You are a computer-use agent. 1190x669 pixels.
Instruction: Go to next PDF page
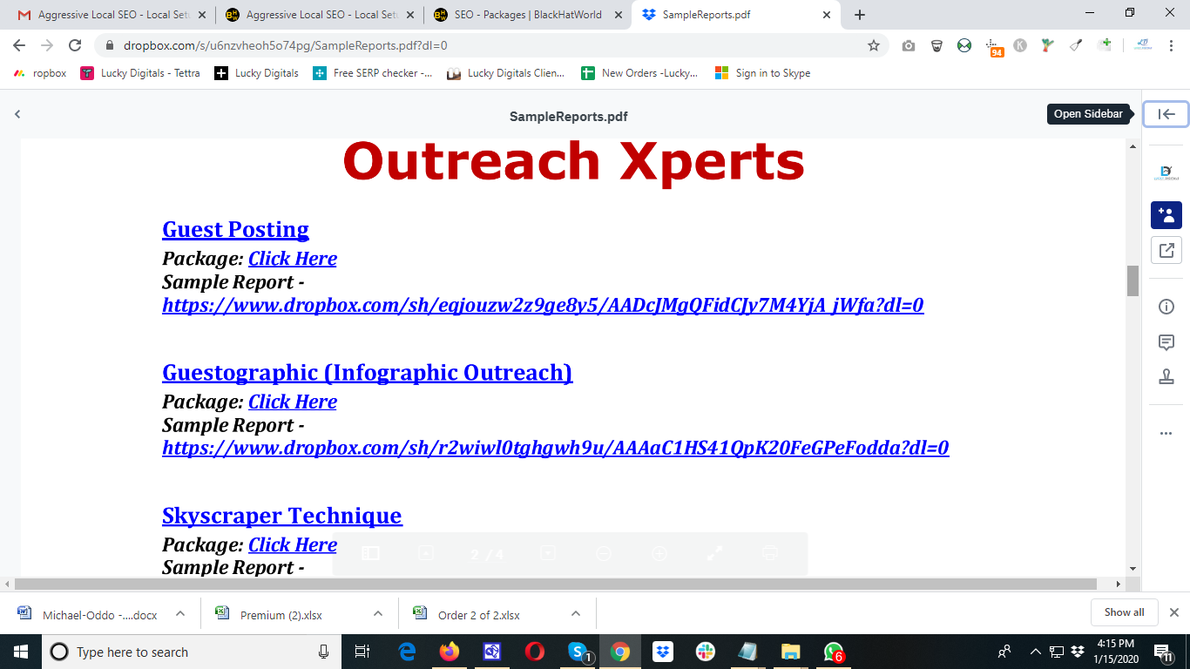point(548,553)
